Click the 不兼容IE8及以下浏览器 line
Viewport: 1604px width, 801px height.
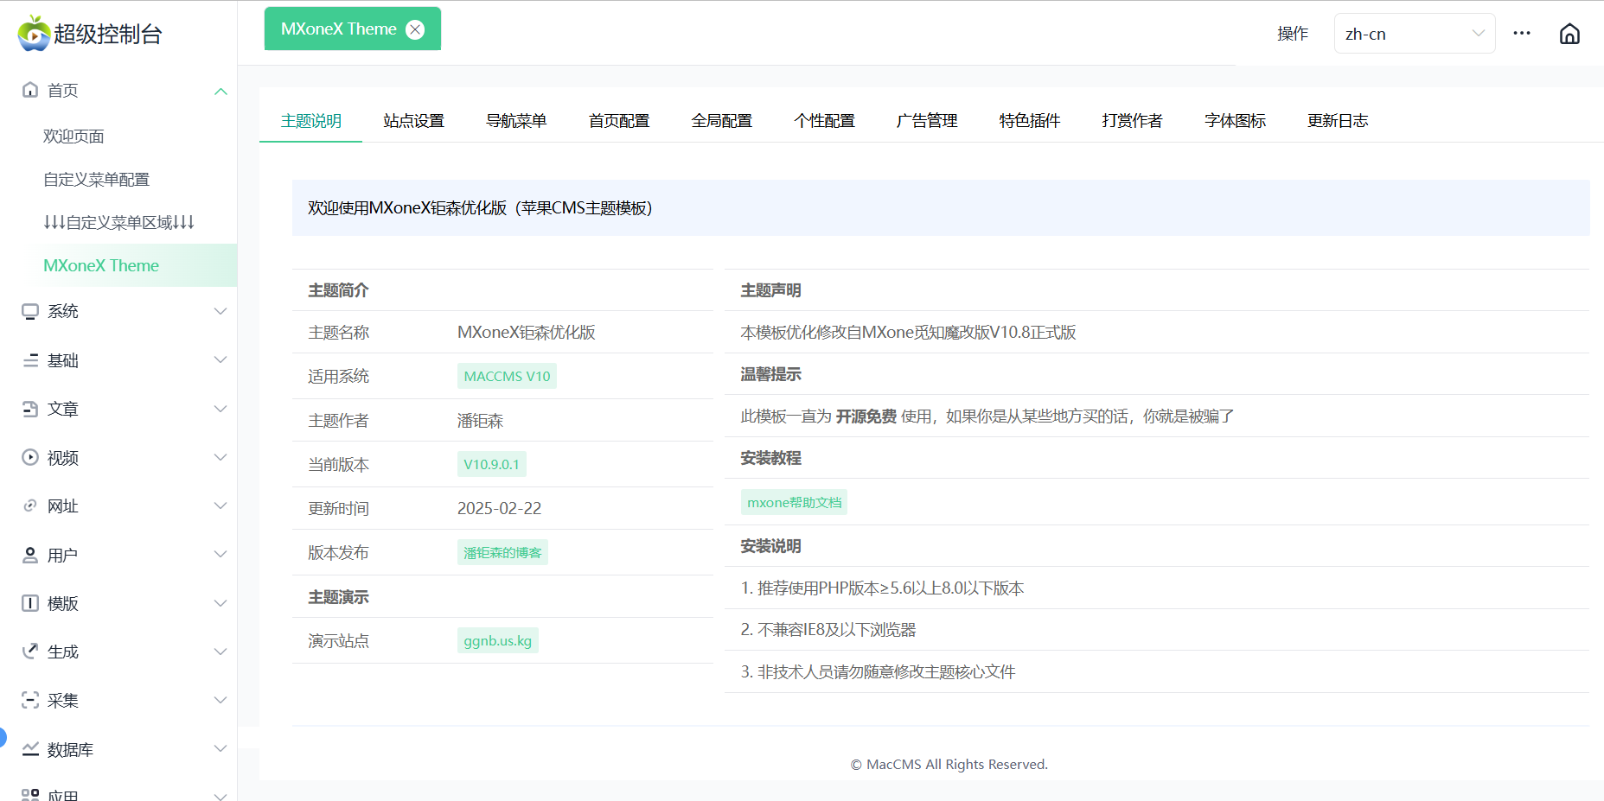pos(828,630)
